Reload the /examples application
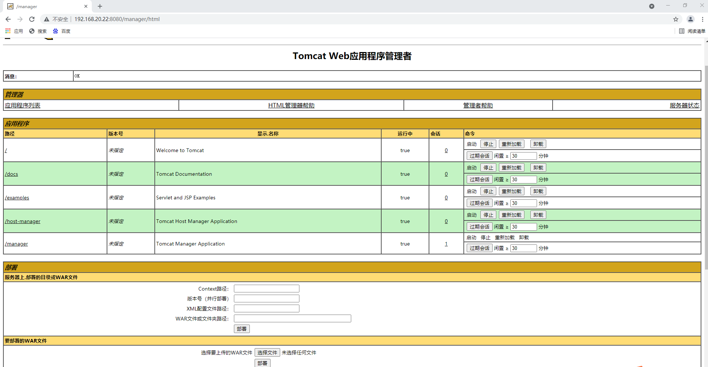The width and height of the screenshot is (708, 367). coord(511,191)
